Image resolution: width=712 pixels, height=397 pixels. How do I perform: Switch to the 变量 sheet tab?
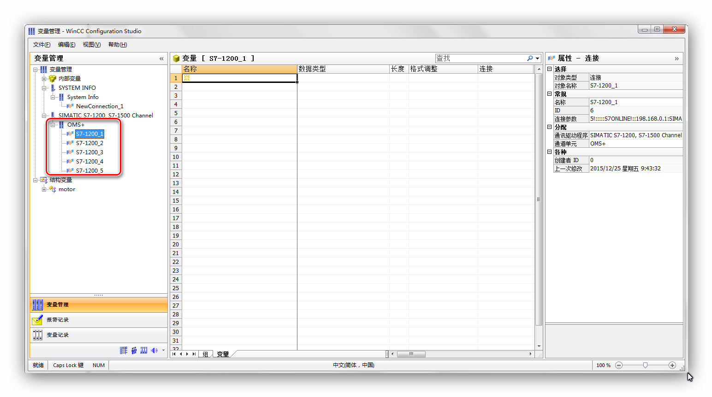(223, 354)
